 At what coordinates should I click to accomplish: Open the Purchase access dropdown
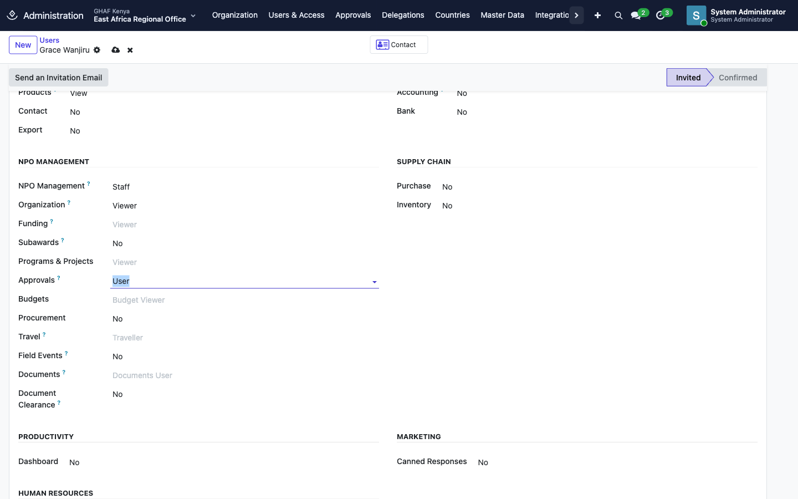point(598,187)
